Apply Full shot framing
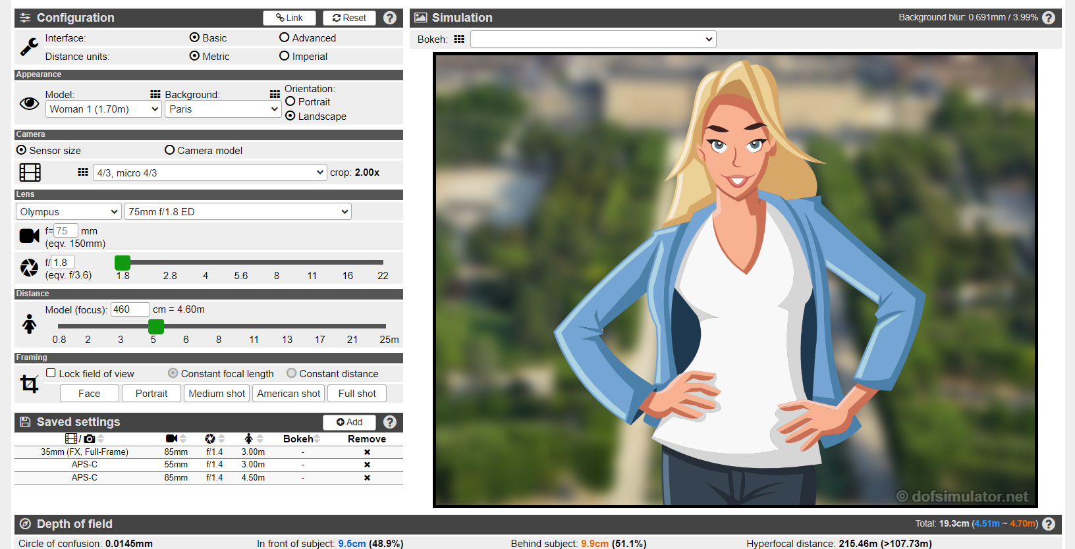1075x549 pixels. click(x=357, y=393)
